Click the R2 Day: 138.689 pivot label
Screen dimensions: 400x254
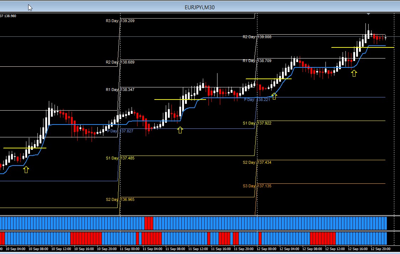120,62
